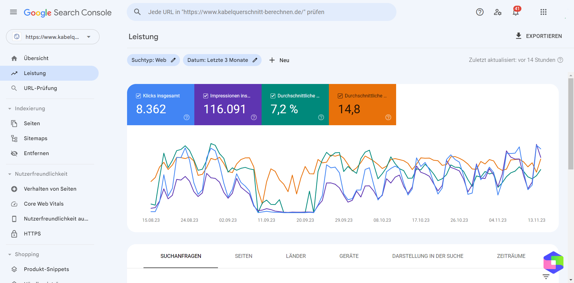Select the purple Impressionen card
Image resolution: width=574 pixels, height=283 pixels.
coord(228,105)
